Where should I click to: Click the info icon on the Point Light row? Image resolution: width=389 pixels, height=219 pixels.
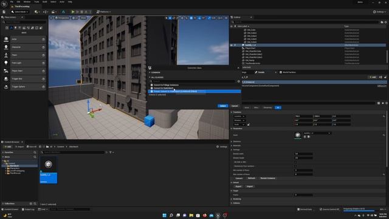(43, 63)
